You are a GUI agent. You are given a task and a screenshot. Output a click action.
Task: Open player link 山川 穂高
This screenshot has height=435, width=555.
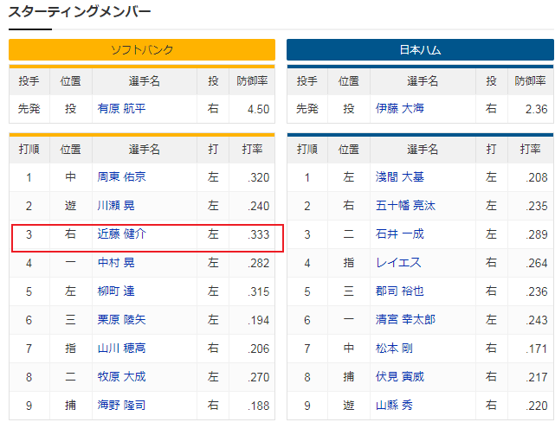121,349
